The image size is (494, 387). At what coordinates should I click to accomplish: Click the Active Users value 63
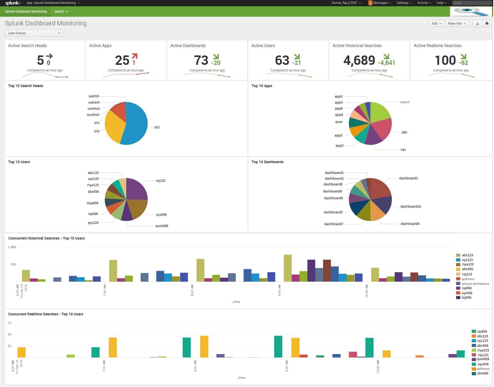282,60
